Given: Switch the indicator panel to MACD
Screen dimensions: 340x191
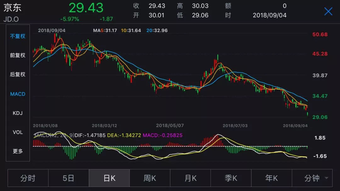Looking at the screenshot, I should 17,94.
